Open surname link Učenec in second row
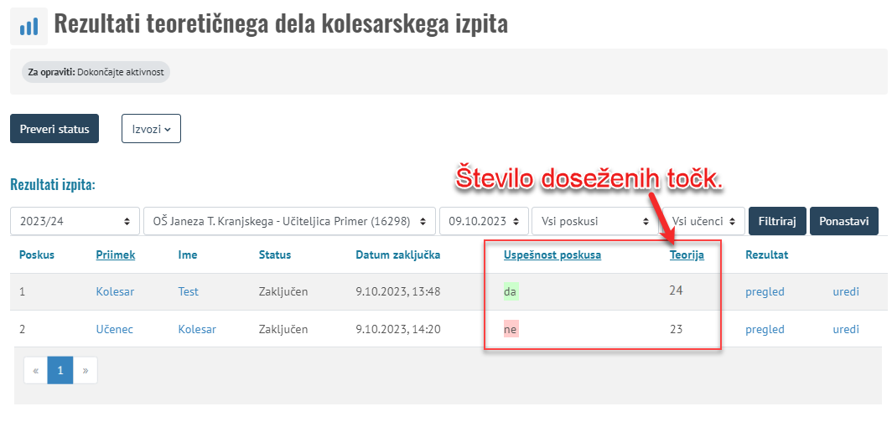Viewport: 892px width, 437px height. tap(114, 329)
